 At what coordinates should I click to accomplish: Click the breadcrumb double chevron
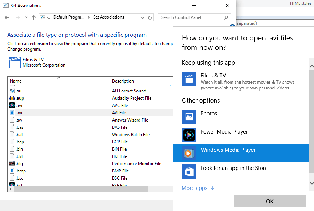coord(49,17)
